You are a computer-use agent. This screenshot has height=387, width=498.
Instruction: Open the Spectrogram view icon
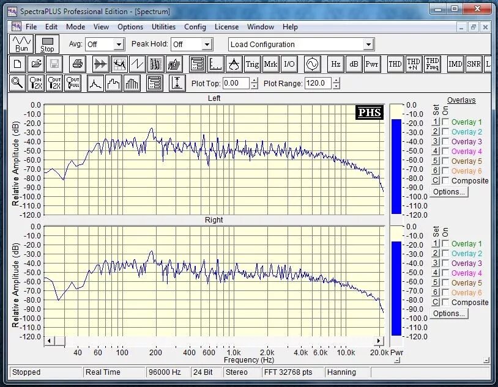(x=156, y=64)
